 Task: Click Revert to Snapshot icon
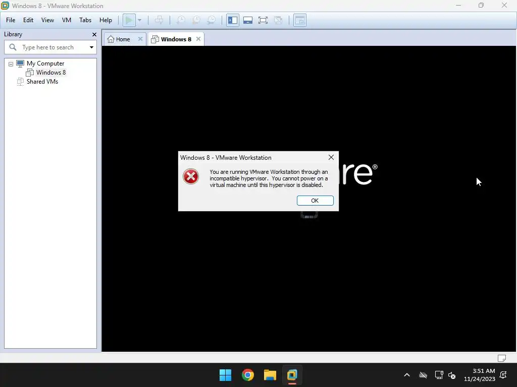[x=196, y=20]
